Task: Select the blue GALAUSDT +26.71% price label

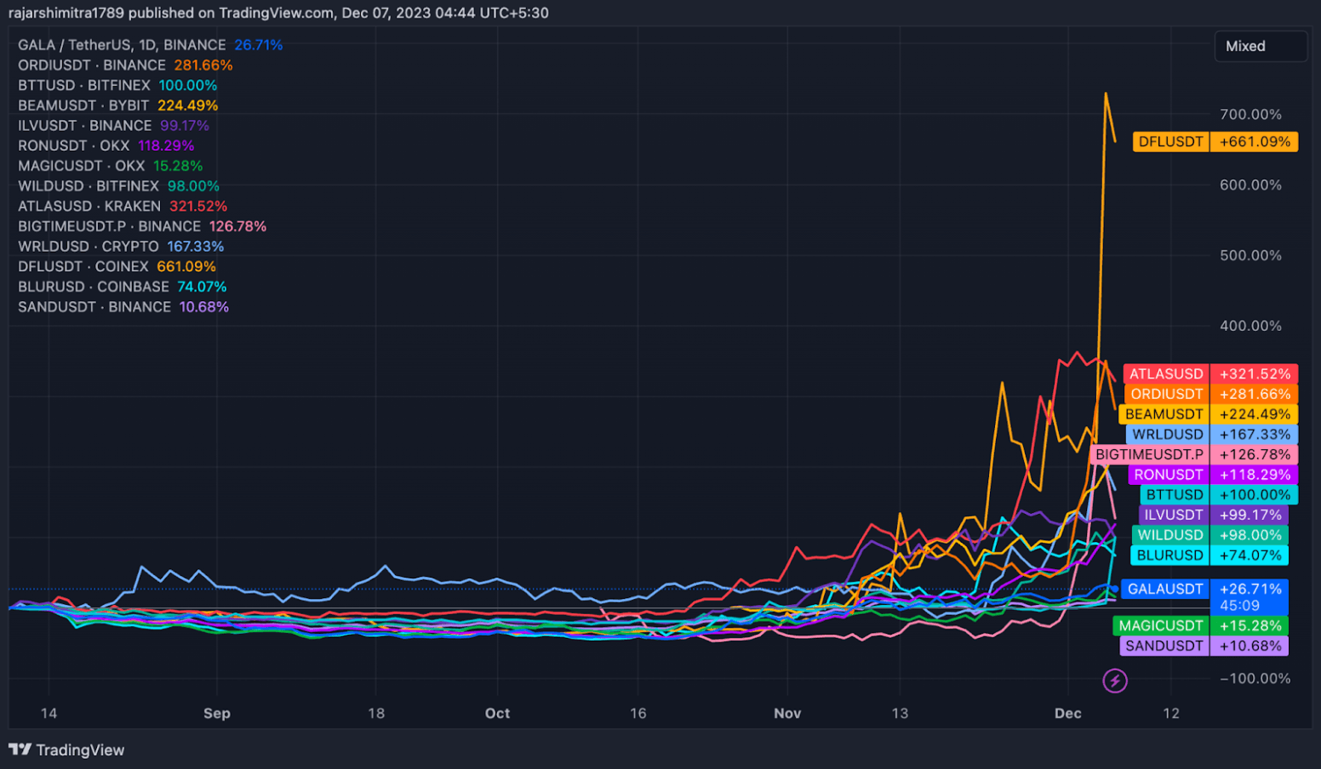Action: coord(1204,590)
